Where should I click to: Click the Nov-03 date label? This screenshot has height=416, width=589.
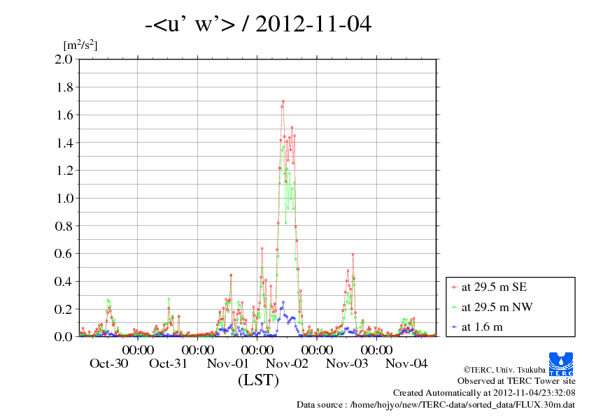347,364
